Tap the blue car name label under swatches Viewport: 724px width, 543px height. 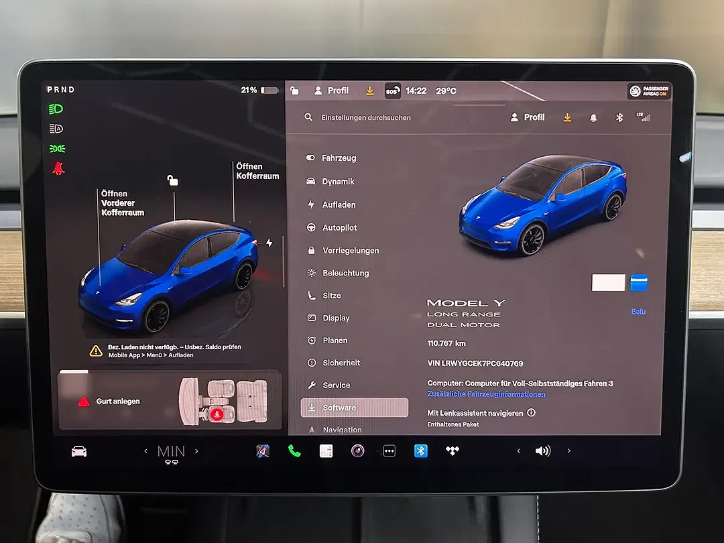pos(639,312)
